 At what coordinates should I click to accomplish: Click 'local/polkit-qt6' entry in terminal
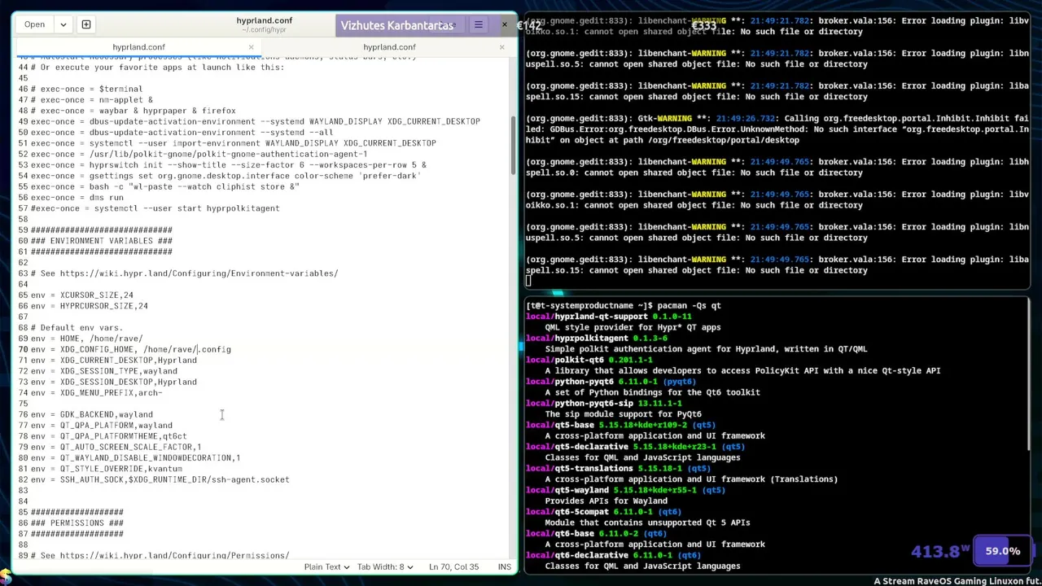click(565, 360)
